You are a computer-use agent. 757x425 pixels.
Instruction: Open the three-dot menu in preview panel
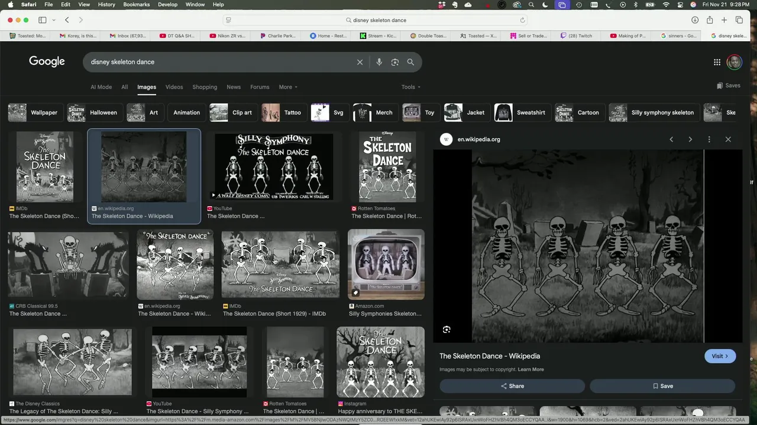click(709, 139)
